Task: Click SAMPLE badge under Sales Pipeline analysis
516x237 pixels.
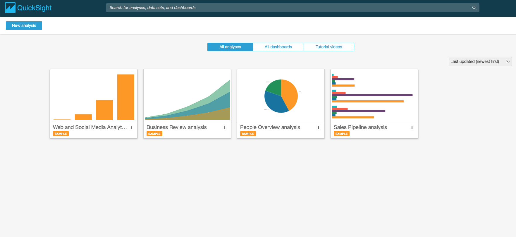Action: [x=341, y=134]
